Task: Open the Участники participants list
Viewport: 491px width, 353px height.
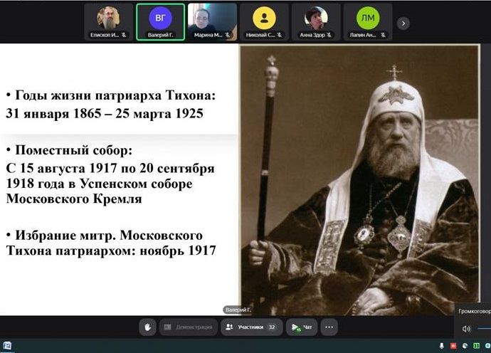Action: (250, 327)
